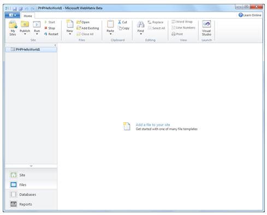
Task: Open the Paste dropdown arrow
Action: pyautogui.click(x=110, y=34)
